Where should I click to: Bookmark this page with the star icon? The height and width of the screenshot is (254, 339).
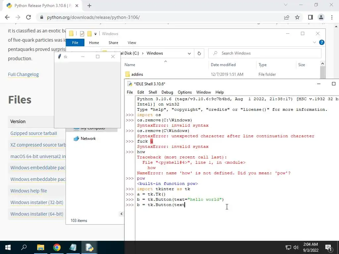coord(297,17)
